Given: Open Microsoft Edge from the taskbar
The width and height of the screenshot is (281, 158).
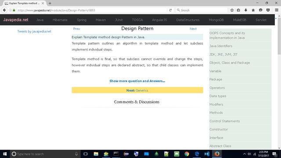Looking at the screenshot, I should (197, 154).
